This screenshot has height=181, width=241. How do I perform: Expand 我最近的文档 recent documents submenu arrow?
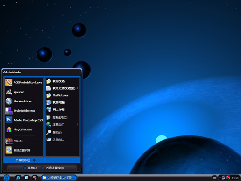click(x=78, y=88)
